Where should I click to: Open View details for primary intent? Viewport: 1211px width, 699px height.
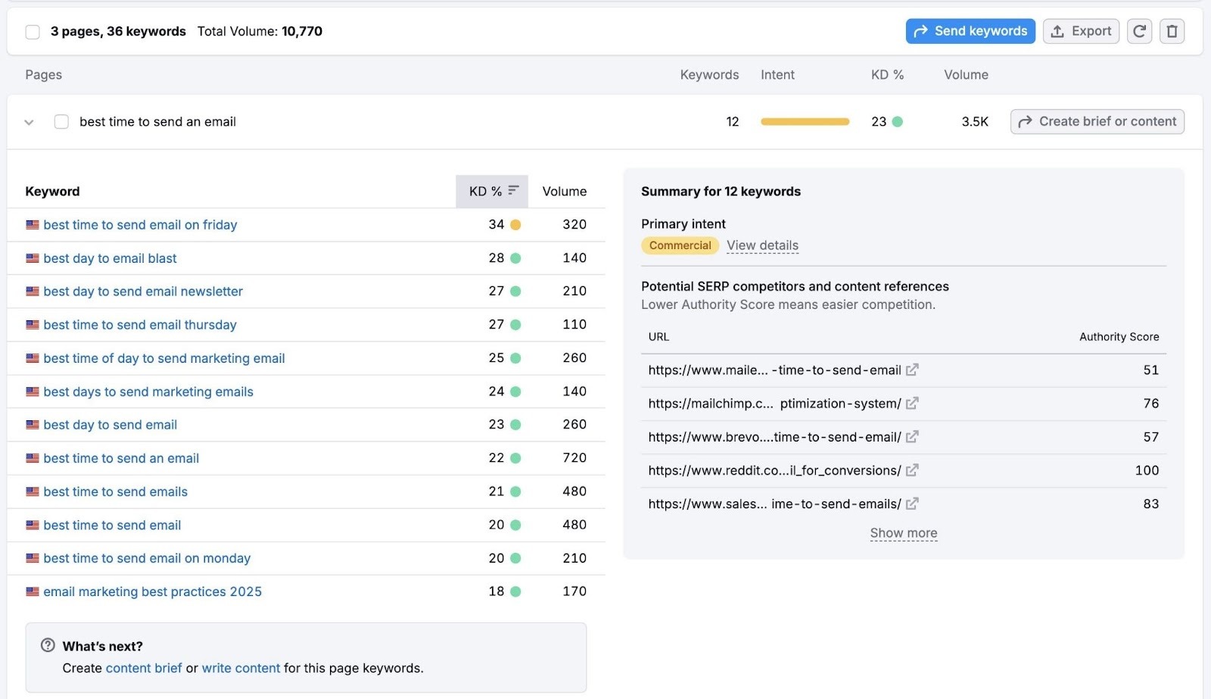(x=762, y=245)
